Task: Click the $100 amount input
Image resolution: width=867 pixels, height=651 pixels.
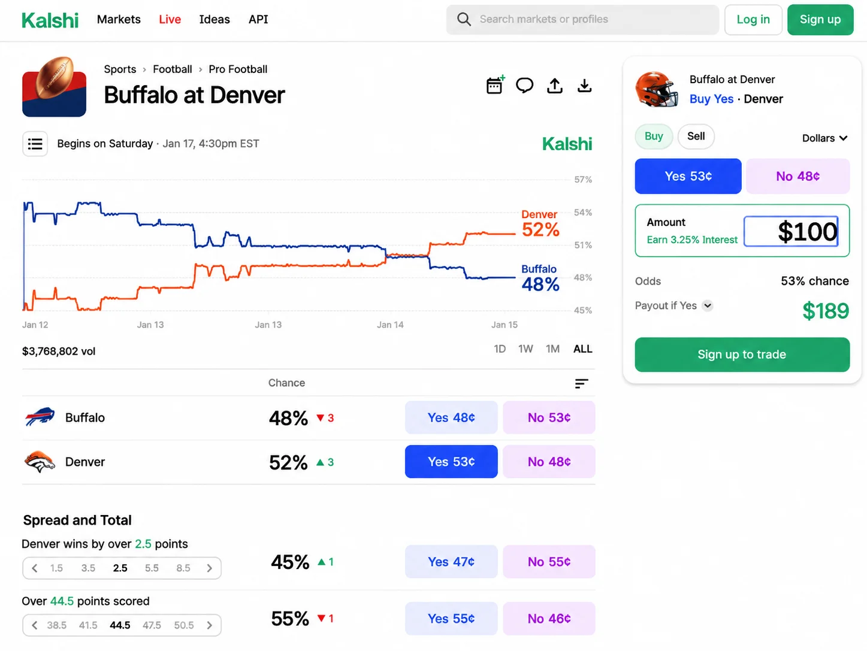Action: 791,231
